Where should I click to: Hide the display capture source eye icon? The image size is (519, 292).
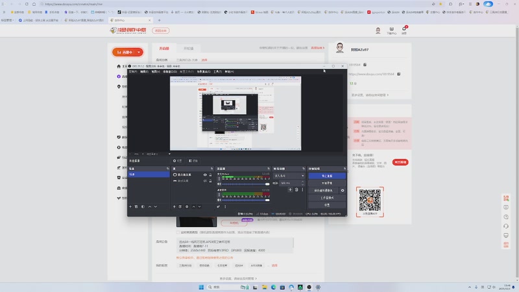click(205, 175)
